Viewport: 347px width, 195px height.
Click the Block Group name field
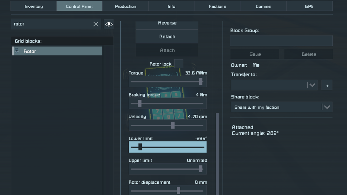pos(281,41)
